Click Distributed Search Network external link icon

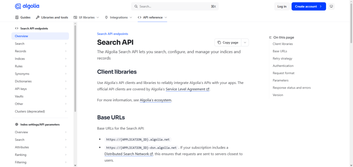coord(151,154)
